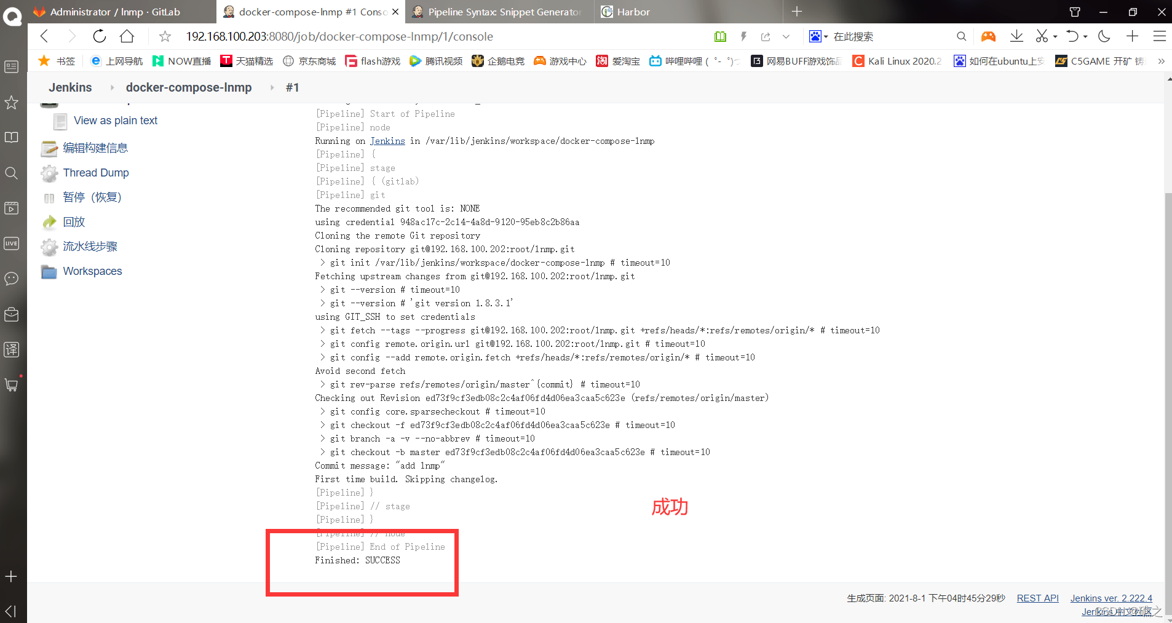Open the browser sidebar LIVE icon
The image size is (1172, 623).
coord(11,244)
